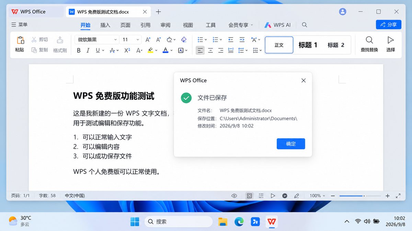Switch to outline view in status bar
This screenshot has height=231, width=412.
(x=261, y=196)
